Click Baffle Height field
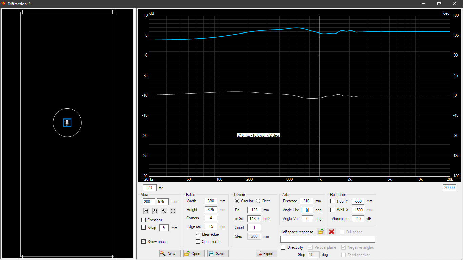This screenshot has height=260, width=463. [211, 210]
